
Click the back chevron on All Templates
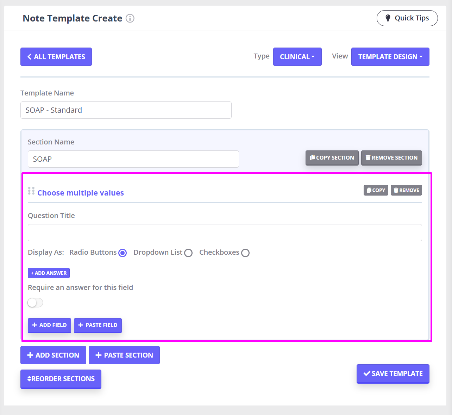coord(30,56)
